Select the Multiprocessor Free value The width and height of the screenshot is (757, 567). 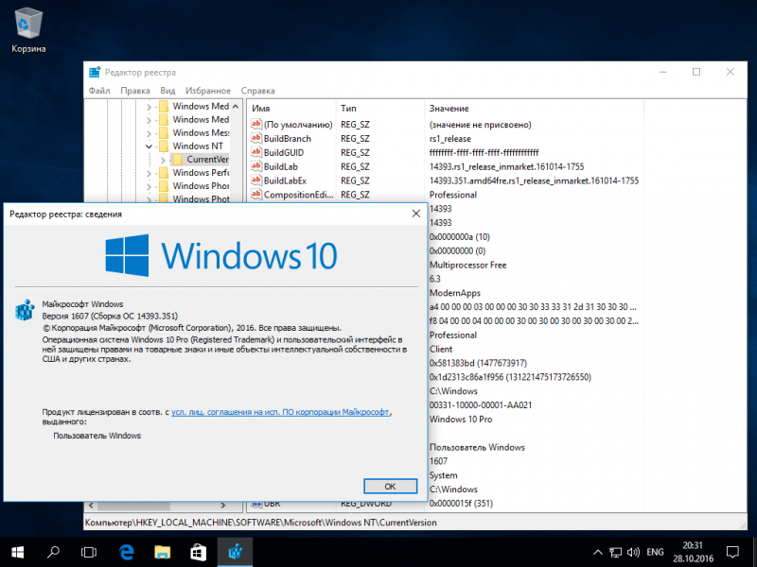(x=467, y=265)
